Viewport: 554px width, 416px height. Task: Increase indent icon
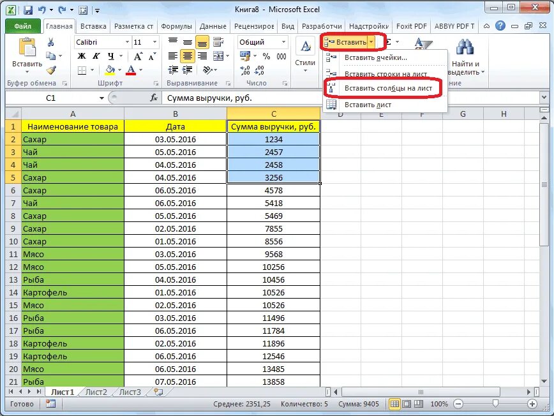[187, 70]
